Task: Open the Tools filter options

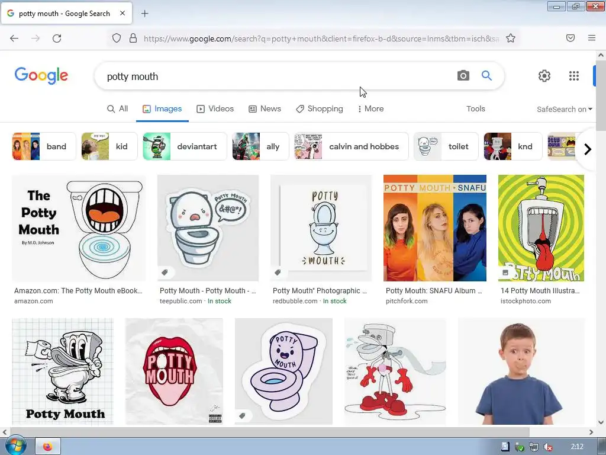Action: (475, 109)
